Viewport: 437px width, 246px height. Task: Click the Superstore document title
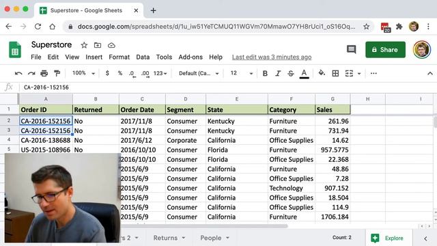tap(51, 44)
